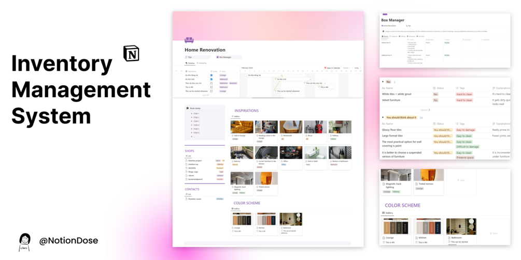
Task: Open the Office inspiration thumbnail
Action: [291, 152]
